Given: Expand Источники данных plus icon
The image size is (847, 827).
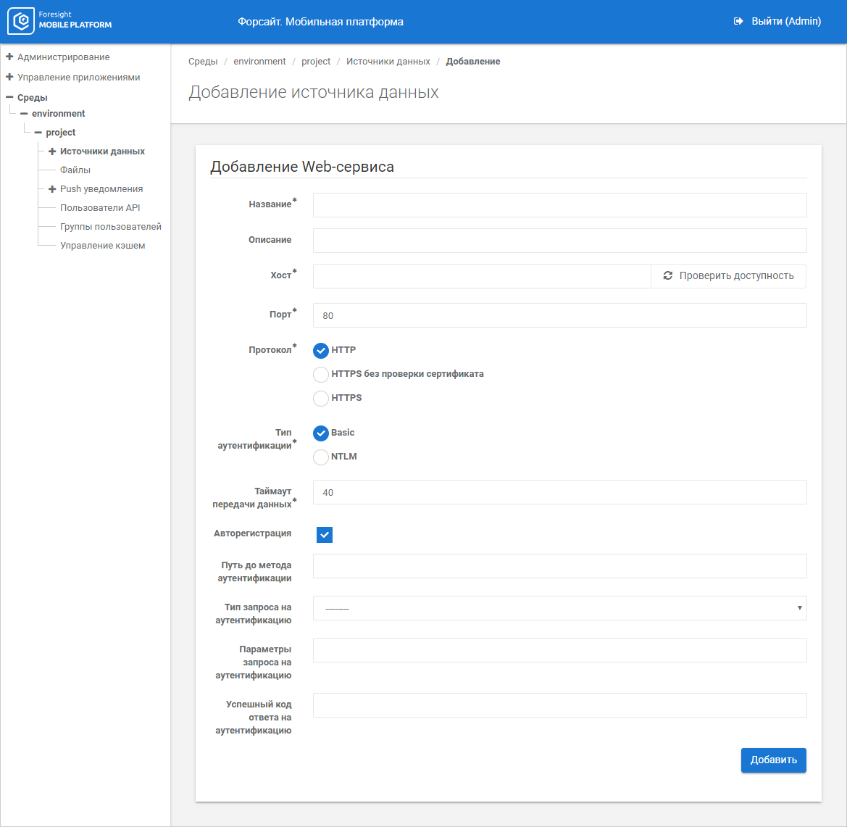Looking at the screenshot, I should coord(52,151).
